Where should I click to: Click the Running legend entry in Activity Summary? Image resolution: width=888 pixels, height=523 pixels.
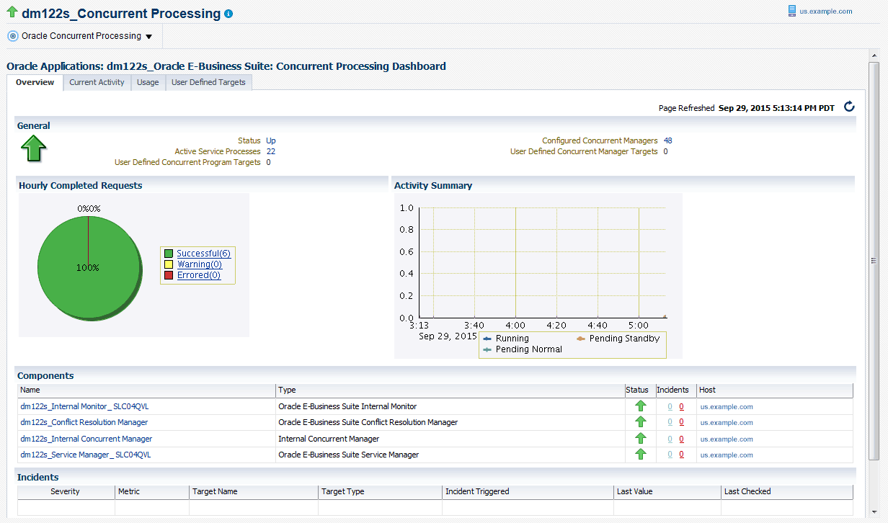click(506, 338)
